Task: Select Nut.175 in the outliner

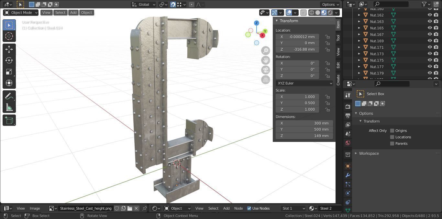Action: tap(377, 60)
